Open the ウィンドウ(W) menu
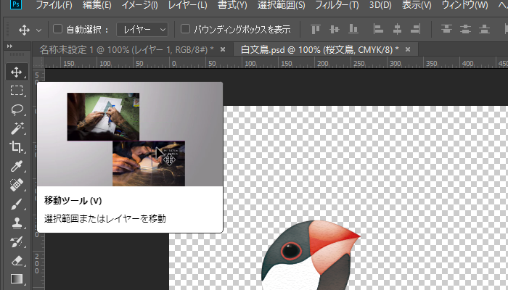The height and width of the screenshot is (290, 508). (x=465, y=5)
